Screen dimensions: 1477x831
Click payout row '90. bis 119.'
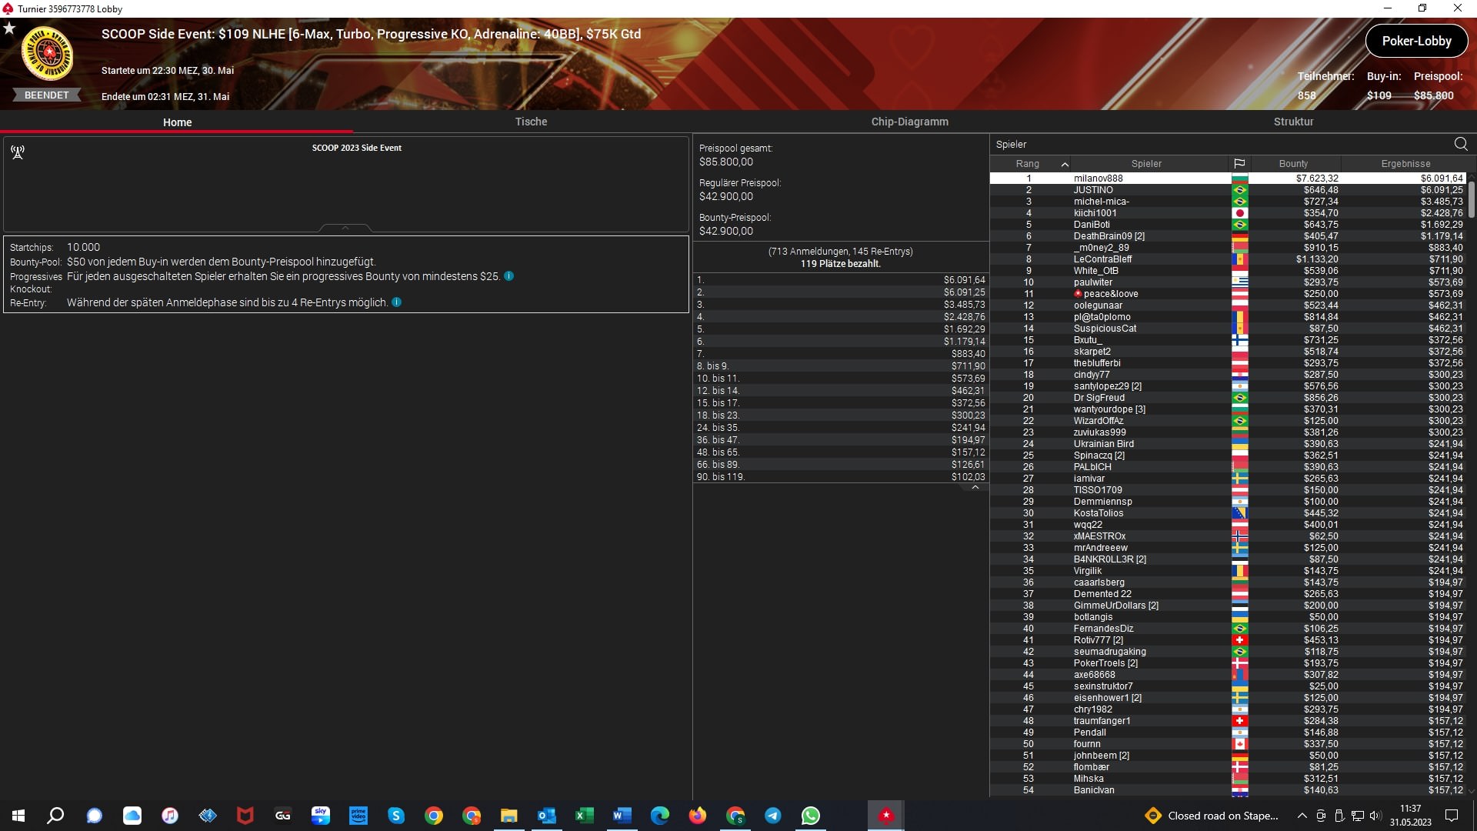[841, 477]
